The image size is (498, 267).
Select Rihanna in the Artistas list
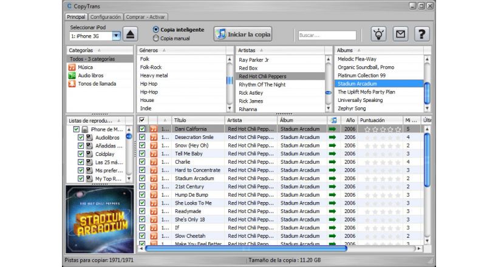[280, 109]
